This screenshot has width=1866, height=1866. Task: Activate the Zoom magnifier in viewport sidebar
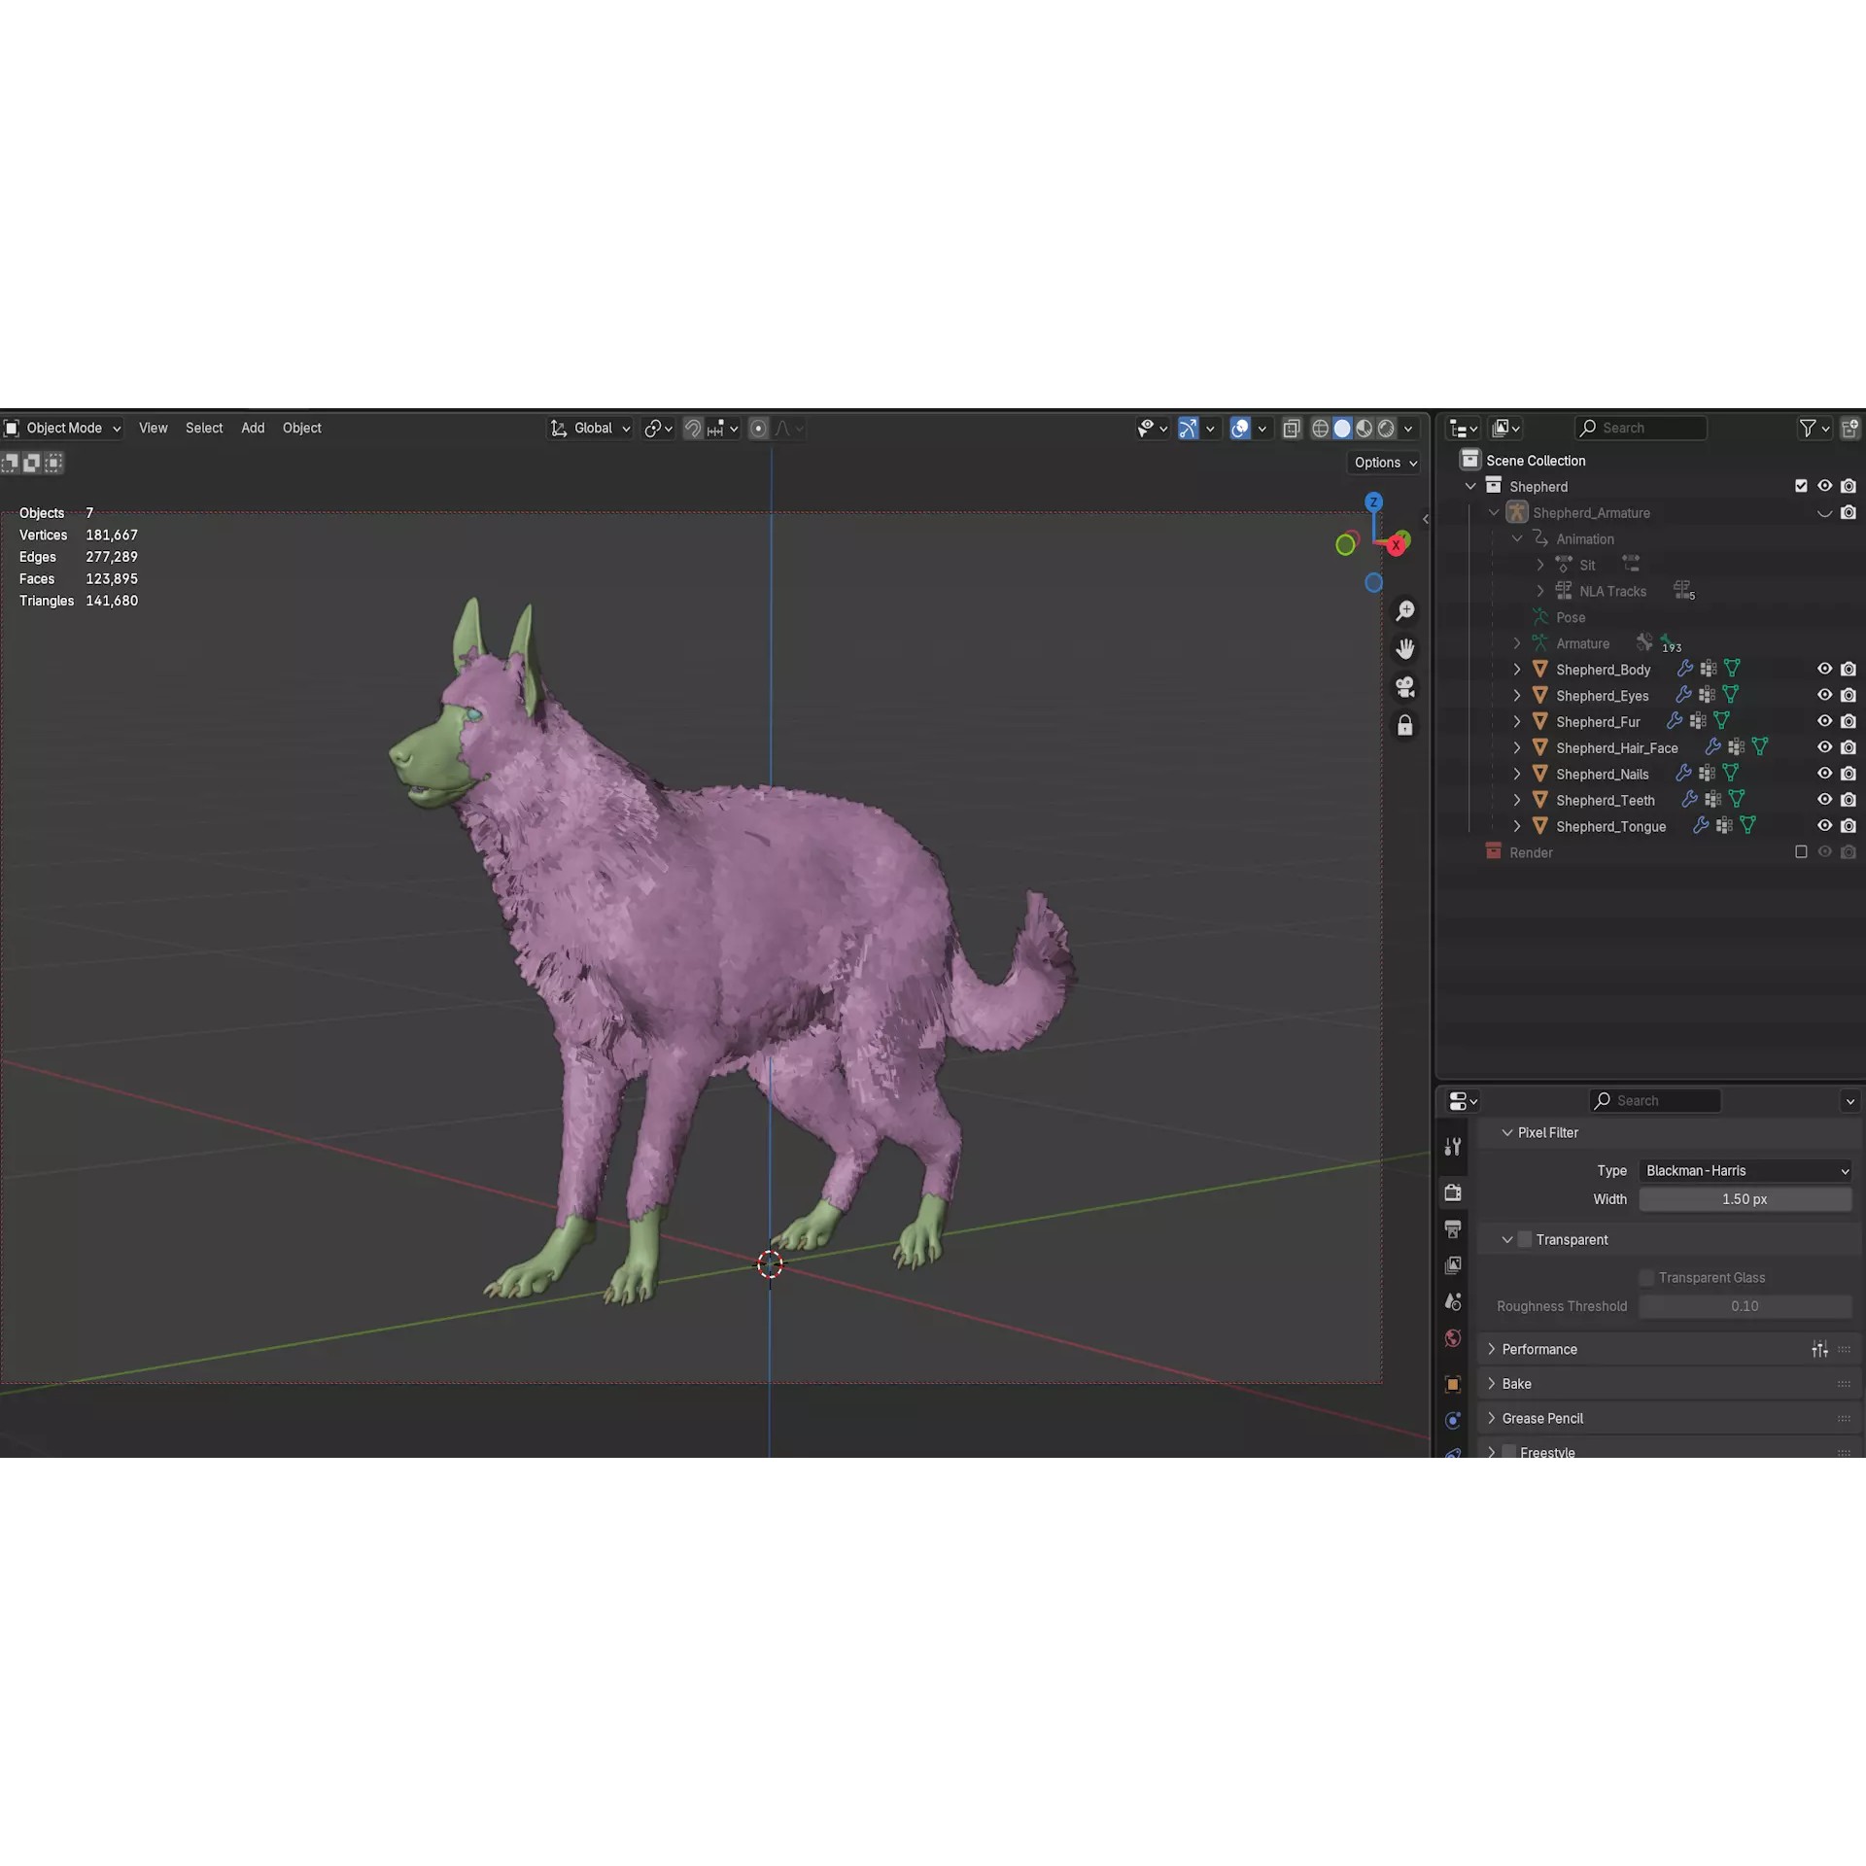click(x=1405, y=610)
